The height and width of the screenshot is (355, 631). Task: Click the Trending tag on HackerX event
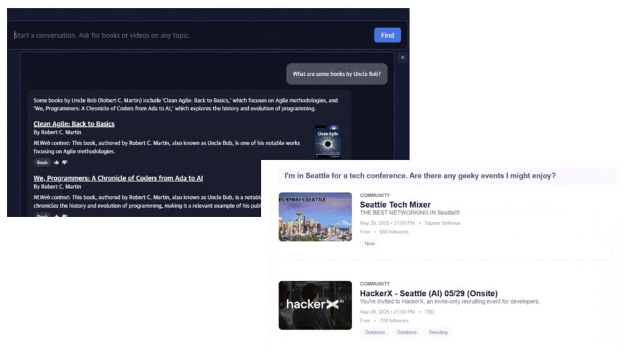438,332
